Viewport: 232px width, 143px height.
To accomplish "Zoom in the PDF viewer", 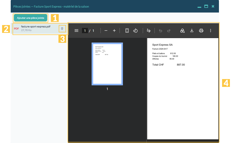I will [114, 31].
